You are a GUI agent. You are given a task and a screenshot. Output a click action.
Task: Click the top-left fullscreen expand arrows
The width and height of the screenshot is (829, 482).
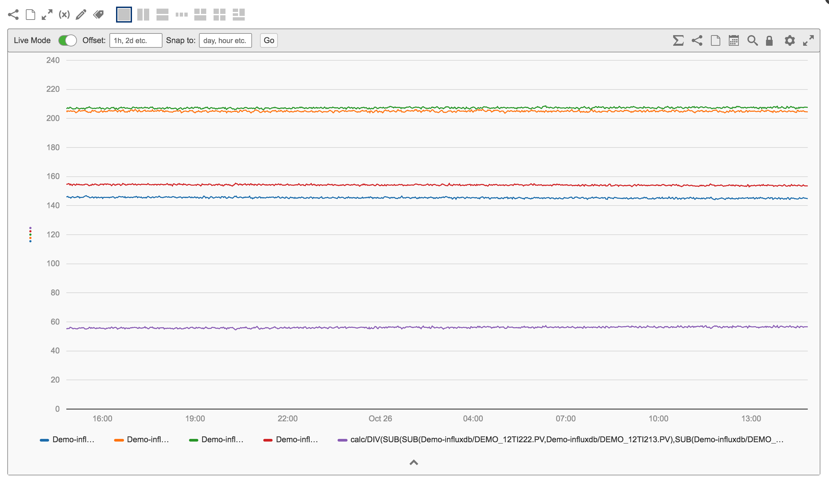click(47, 15)
